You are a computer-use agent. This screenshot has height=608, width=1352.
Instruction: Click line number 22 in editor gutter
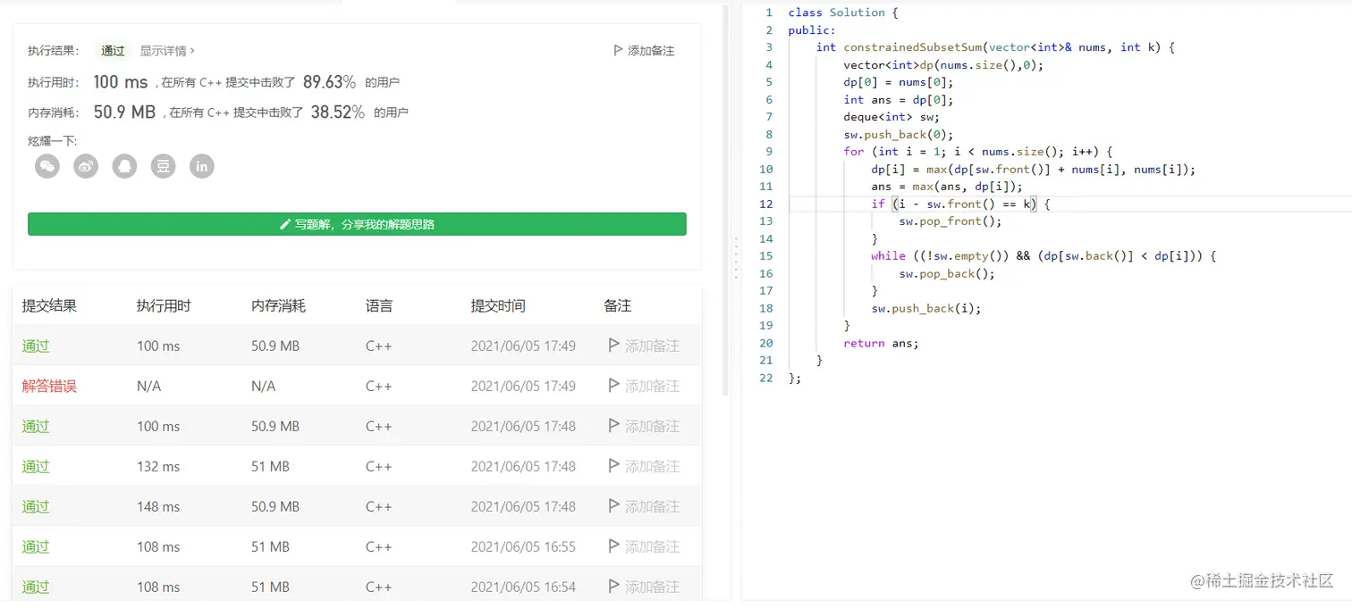click(765, 378)
